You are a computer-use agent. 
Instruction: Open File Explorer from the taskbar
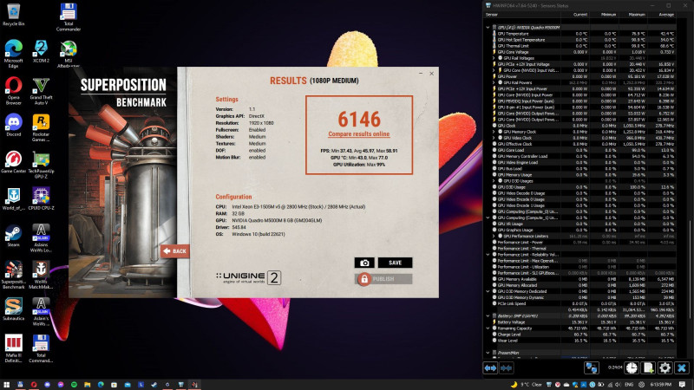(x=88, y=385)
